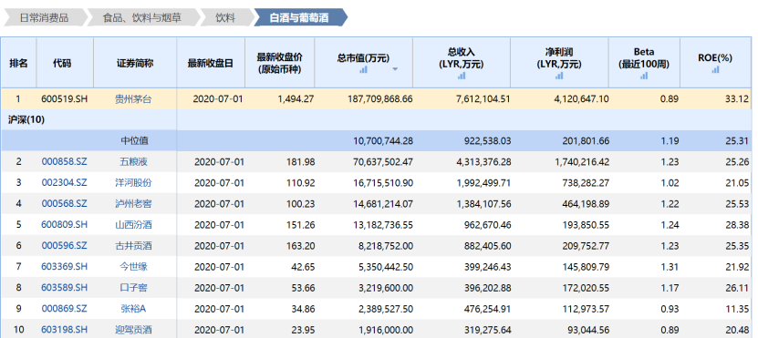The width and height of the screenshot is (758, 338).
Task: Open the 洋河股份 security link
Action: 135,183
